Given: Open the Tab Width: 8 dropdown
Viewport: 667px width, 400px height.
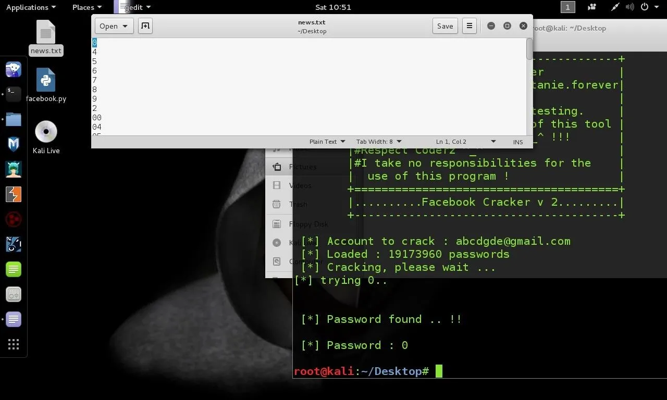Looking at the screenshot, I should (379, 142).
